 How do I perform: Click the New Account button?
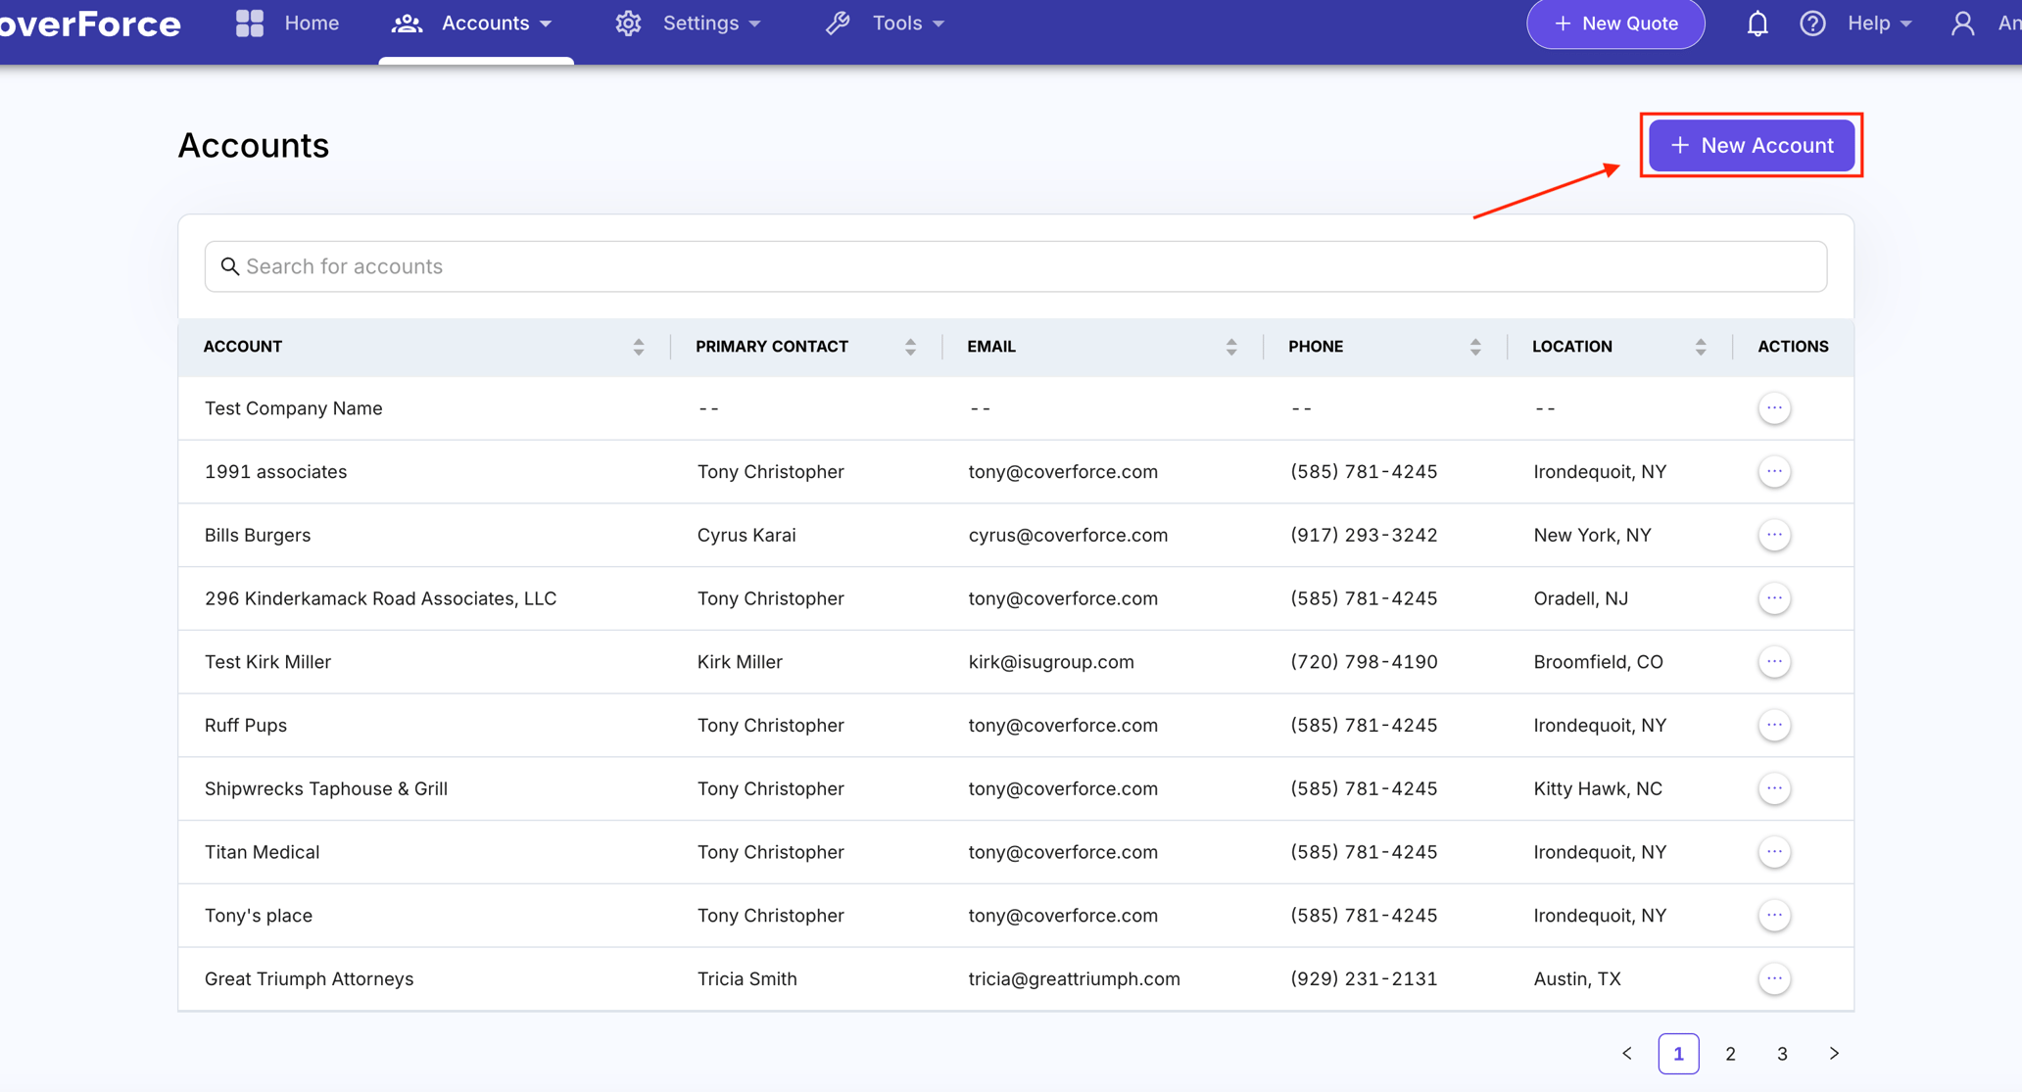coord(1752,145)
